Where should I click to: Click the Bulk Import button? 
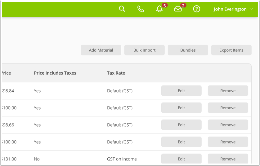[144, 50]
